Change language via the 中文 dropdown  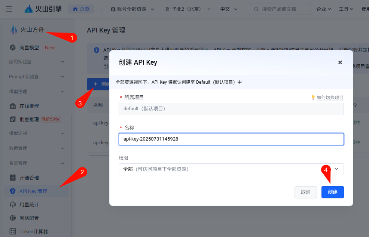click(229, 9)
